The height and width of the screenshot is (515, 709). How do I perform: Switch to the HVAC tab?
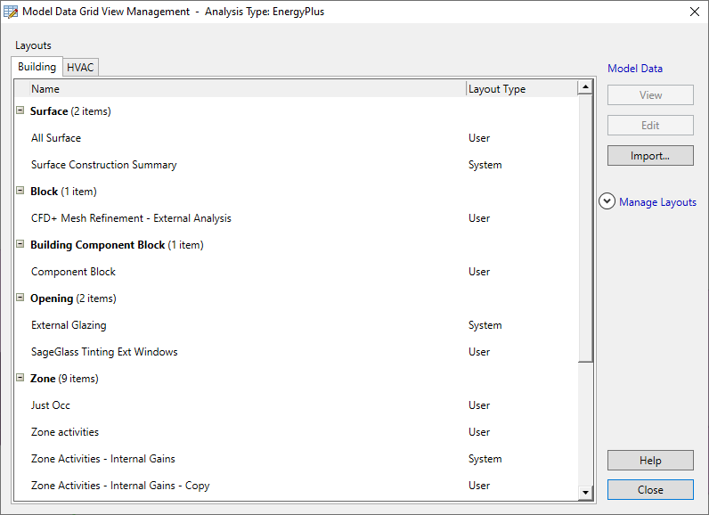[x=80, y=68]
